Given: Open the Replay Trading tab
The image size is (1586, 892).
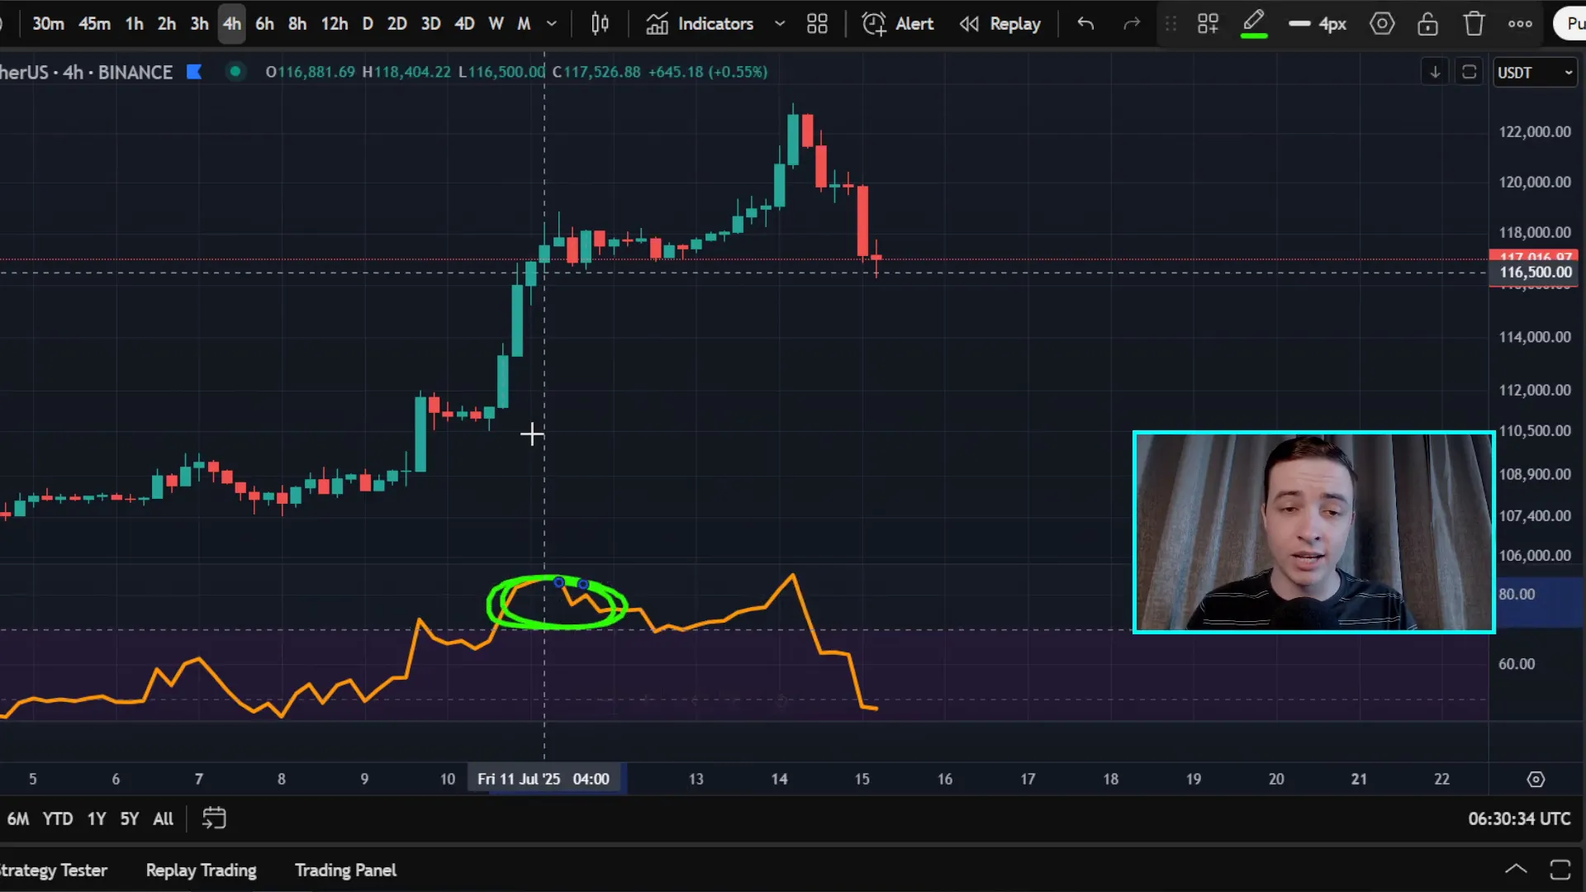Looking at the screenshot, I should point(202,870).
